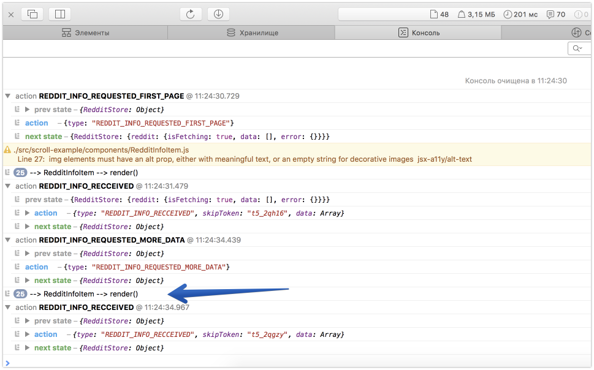
Task: Click the download web archive button
Action: pyautogui.click(x=218, y=14)
